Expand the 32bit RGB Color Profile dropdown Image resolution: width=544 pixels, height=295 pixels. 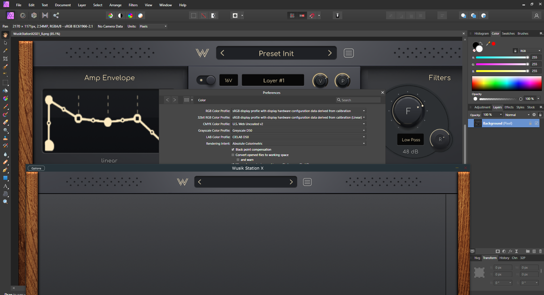coord(299,117)
